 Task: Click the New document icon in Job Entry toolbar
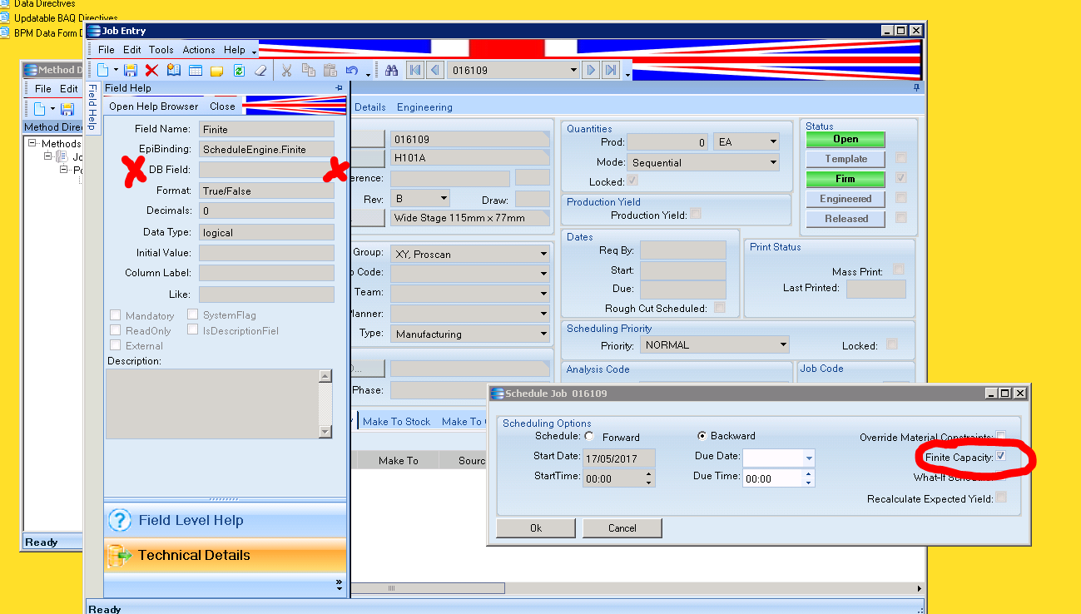coord(104,71)
